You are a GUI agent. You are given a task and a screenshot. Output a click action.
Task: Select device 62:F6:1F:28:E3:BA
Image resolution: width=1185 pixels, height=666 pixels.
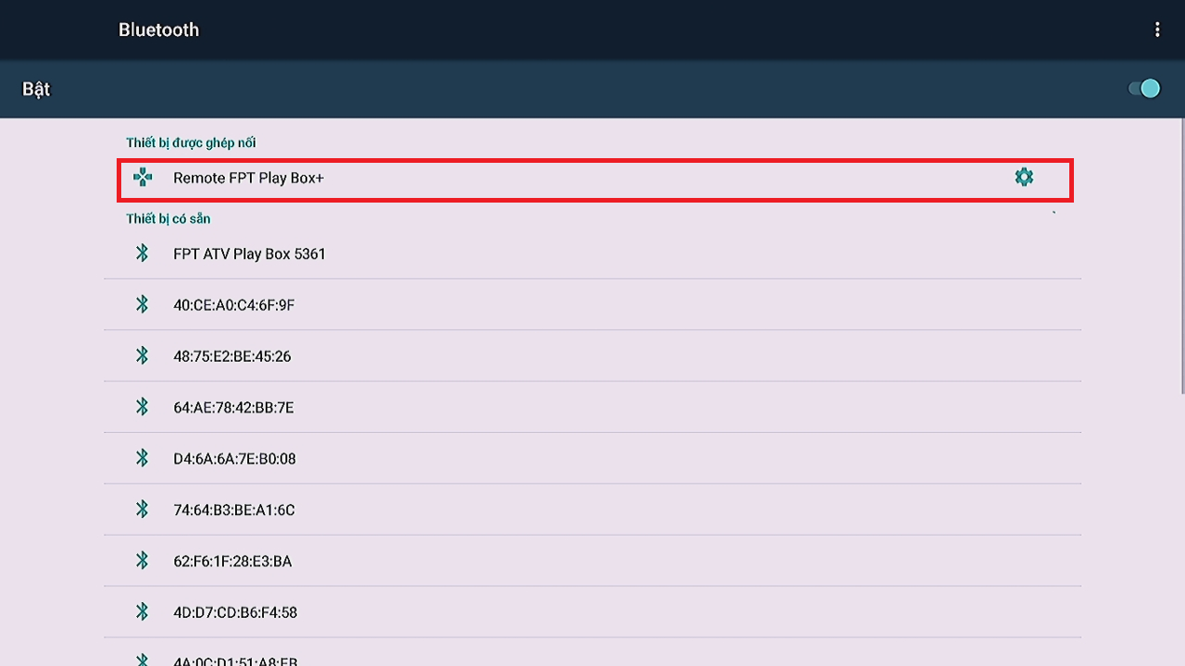(592, 561)
